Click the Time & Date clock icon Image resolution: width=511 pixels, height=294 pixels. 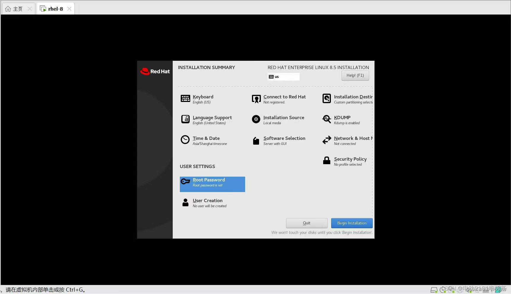[x=185, y=140]
